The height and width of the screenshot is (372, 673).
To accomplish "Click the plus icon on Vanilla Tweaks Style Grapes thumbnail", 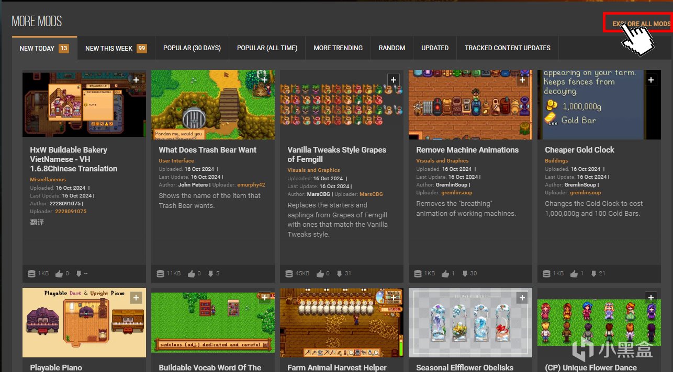I will 394,80.
